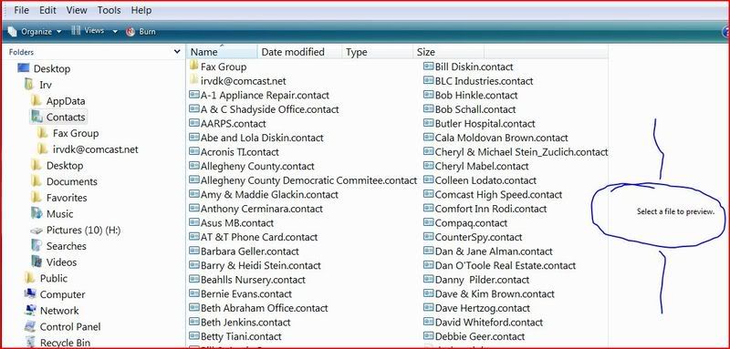
Task: Select the Searches folder icon
Action: [36, 245]
